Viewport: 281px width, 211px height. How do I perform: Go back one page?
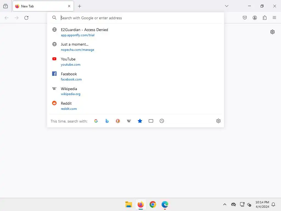coord(7,18)
